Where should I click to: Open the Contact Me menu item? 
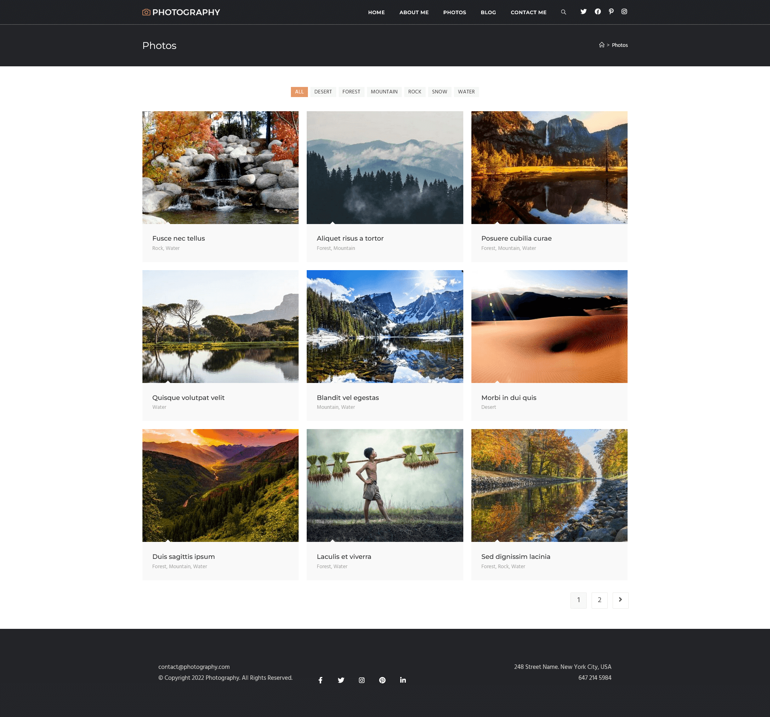coord(528,13)
